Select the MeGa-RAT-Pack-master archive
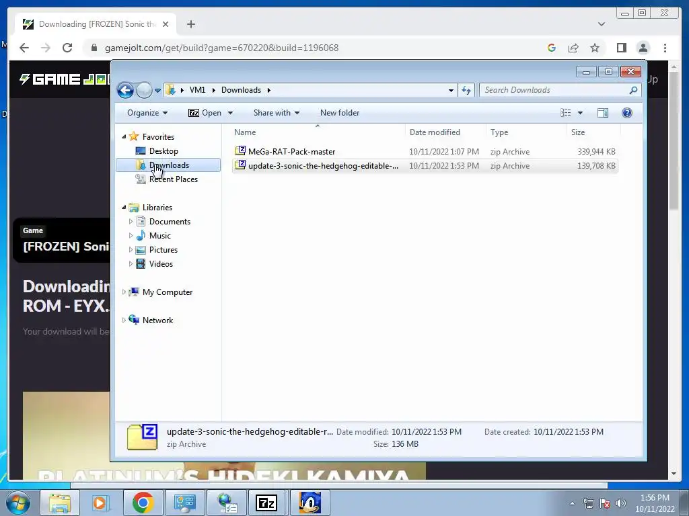Image resolution: width=689 pixels, height=516 pixels. [x=425, y=151]
